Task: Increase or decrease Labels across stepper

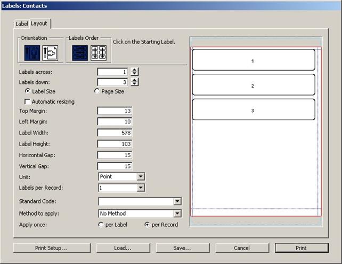Action: (x=135, y=72)
